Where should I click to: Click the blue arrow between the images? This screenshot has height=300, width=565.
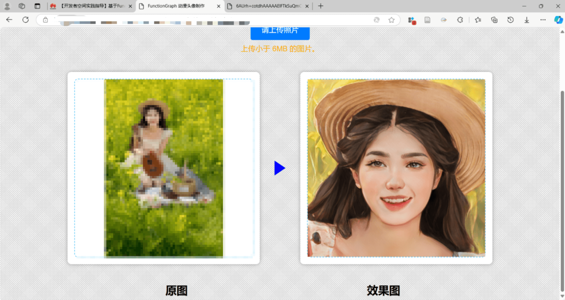coord(280,168)
